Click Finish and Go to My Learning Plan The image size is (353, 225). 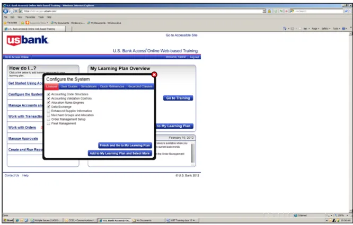point(125,146)
